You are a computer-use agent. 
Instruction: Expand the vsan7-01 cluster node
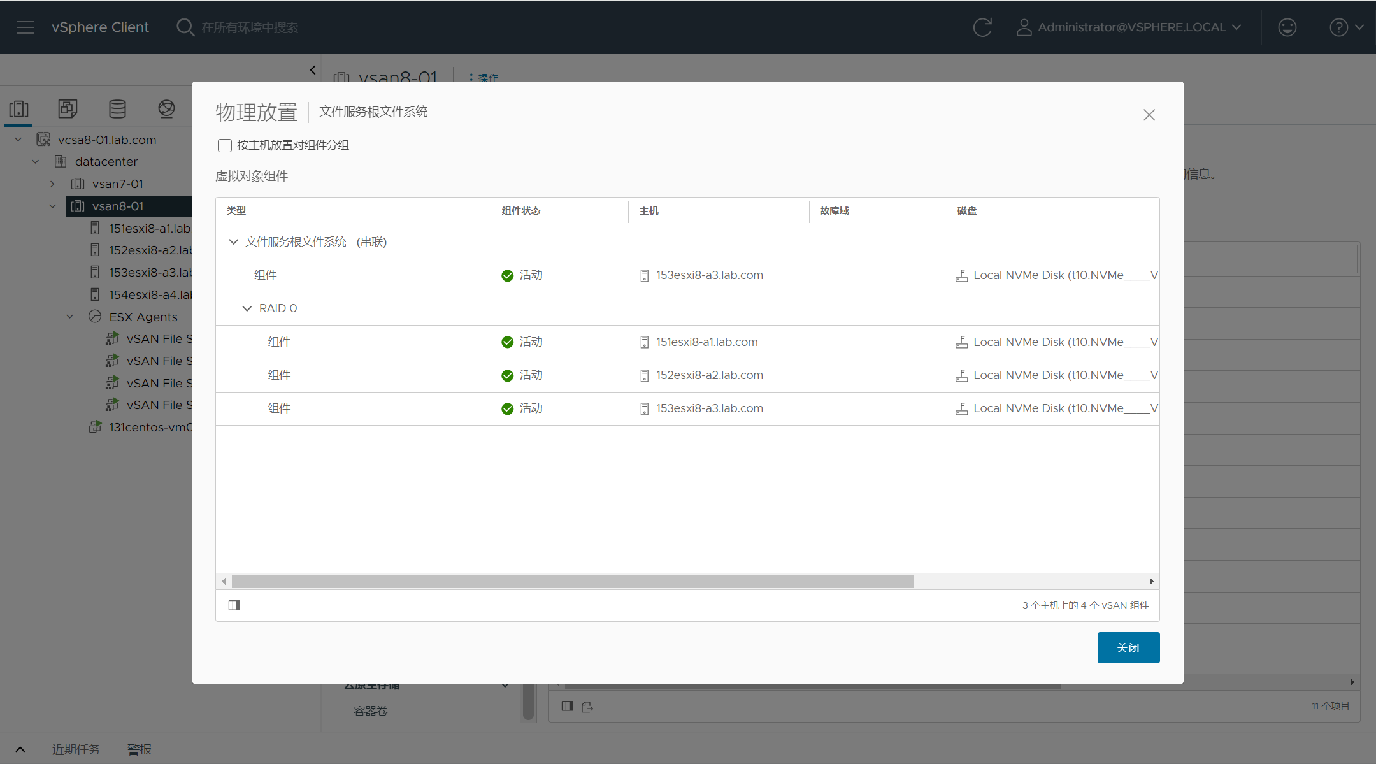pos(52,184)
